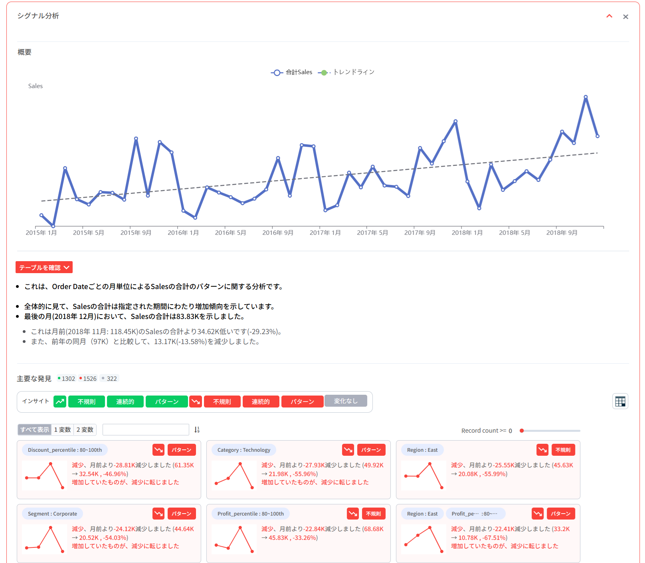Click the Discount_percentile : 80~100th tag
Screen dimensions: 645x563
65,450
